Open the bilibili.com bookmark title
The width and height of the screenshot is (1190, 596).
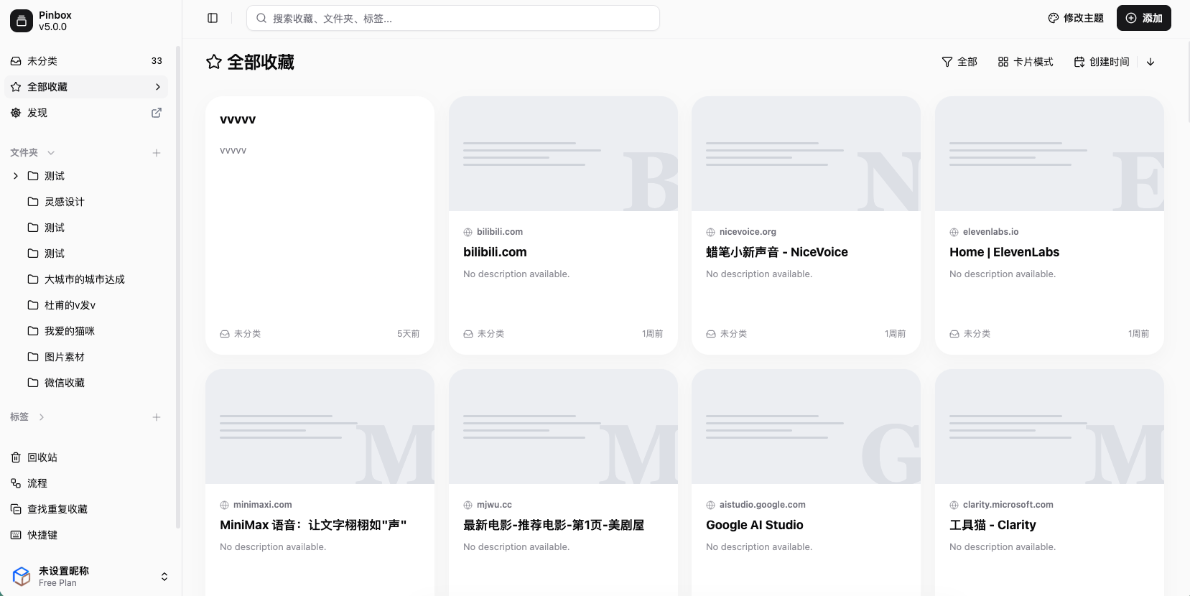[x=495, y=252]
